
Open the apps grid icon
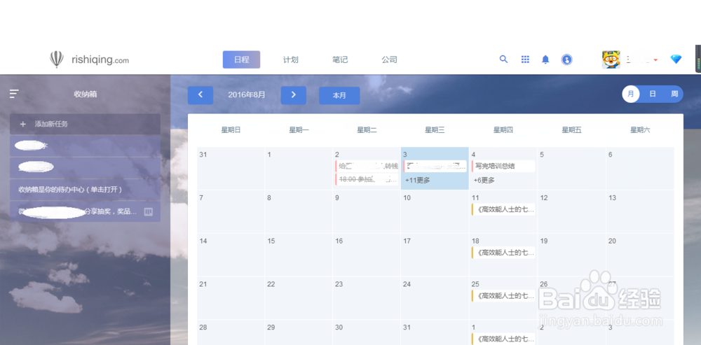tap(525, 59)
